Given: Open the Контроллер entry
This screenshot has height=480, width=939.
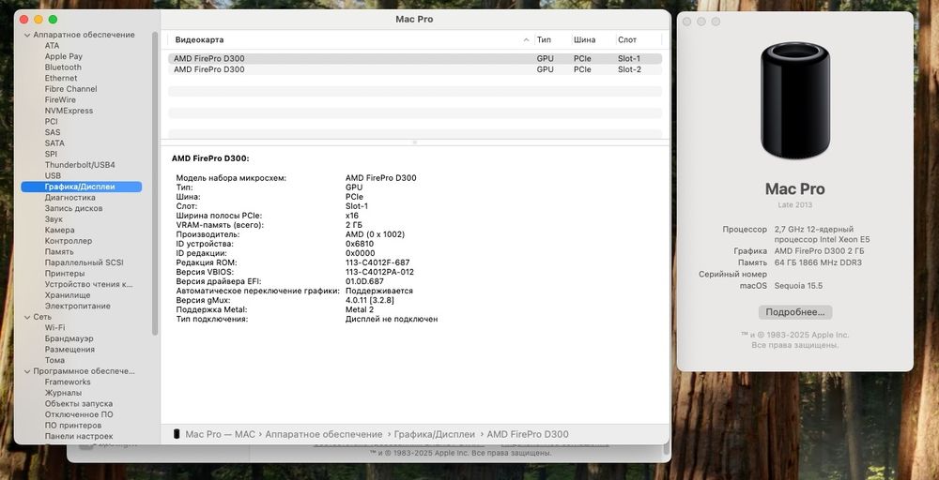Looking at the screenshot, I should 69,241.
